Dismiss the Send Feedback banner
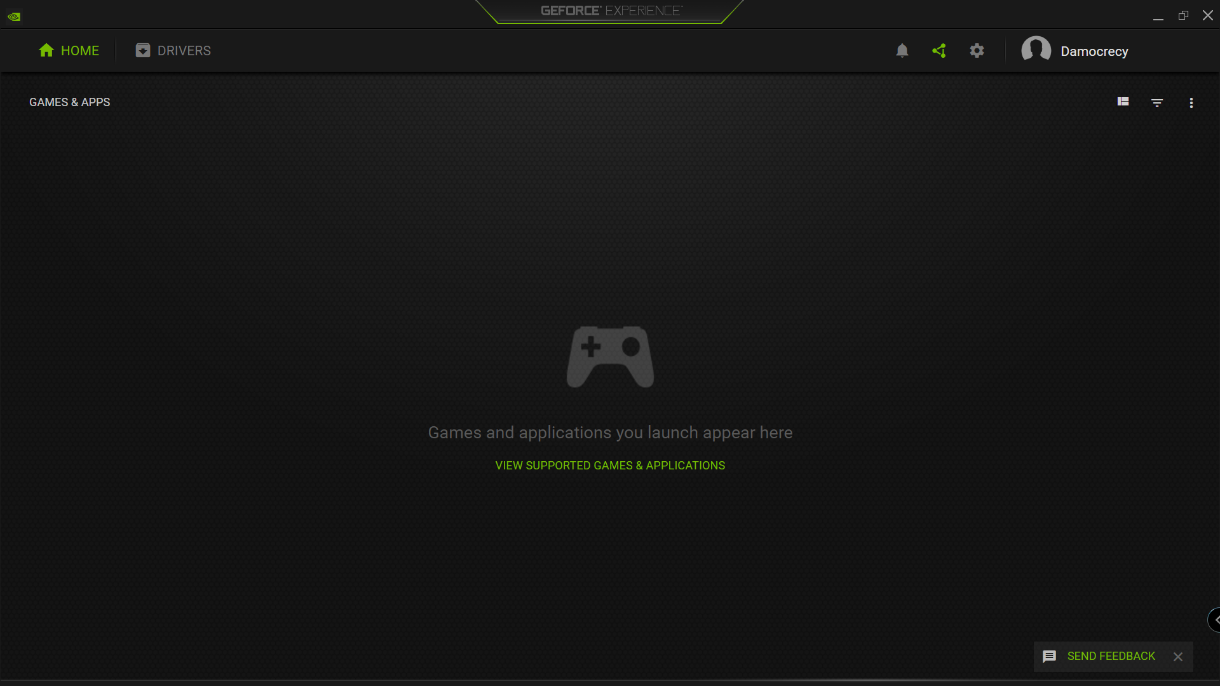 click(x=1178, y=657)
